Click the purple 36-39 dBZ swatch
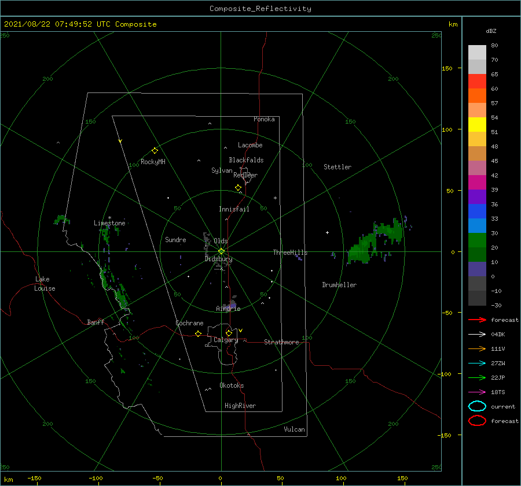This screenshot has width=521, height=486. [x=477, y=196]
